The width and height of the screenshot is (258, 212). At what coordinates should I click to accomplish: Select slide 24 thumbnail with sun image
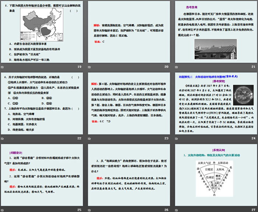pyautogui.click(x=216, y=103)
